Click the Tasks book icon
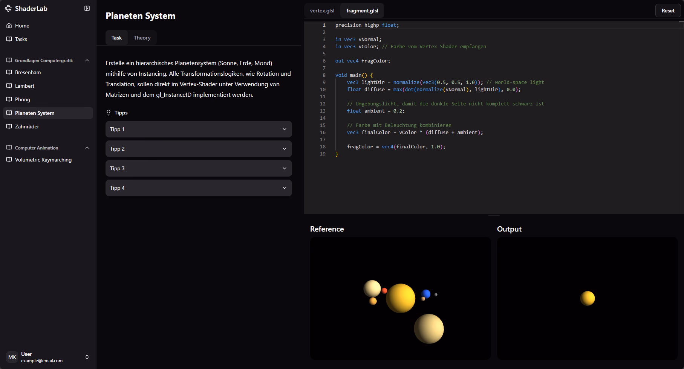This screenshot has height=369, width=684. [x=9, y=39]
